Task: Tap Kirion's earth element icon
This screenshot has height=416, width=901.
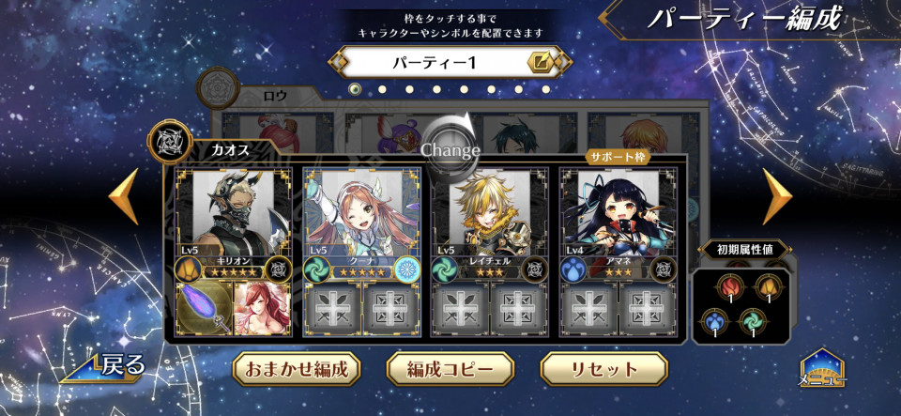Action: click(x=189, y=269)
